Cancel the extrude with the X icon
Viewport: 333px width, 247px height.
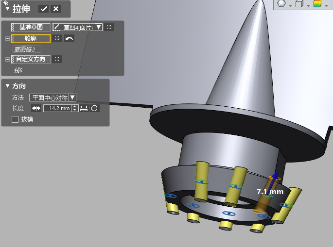click(56, 9)
